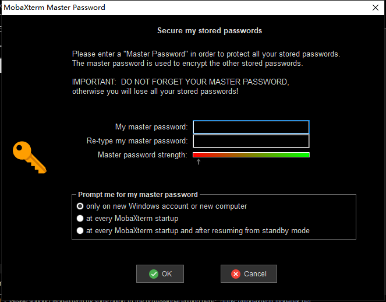Focus the My master password field
This screenshot has height=302, width=386.
251,127
